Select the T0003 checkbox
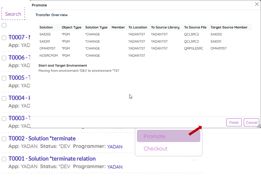 pos(4,118)
